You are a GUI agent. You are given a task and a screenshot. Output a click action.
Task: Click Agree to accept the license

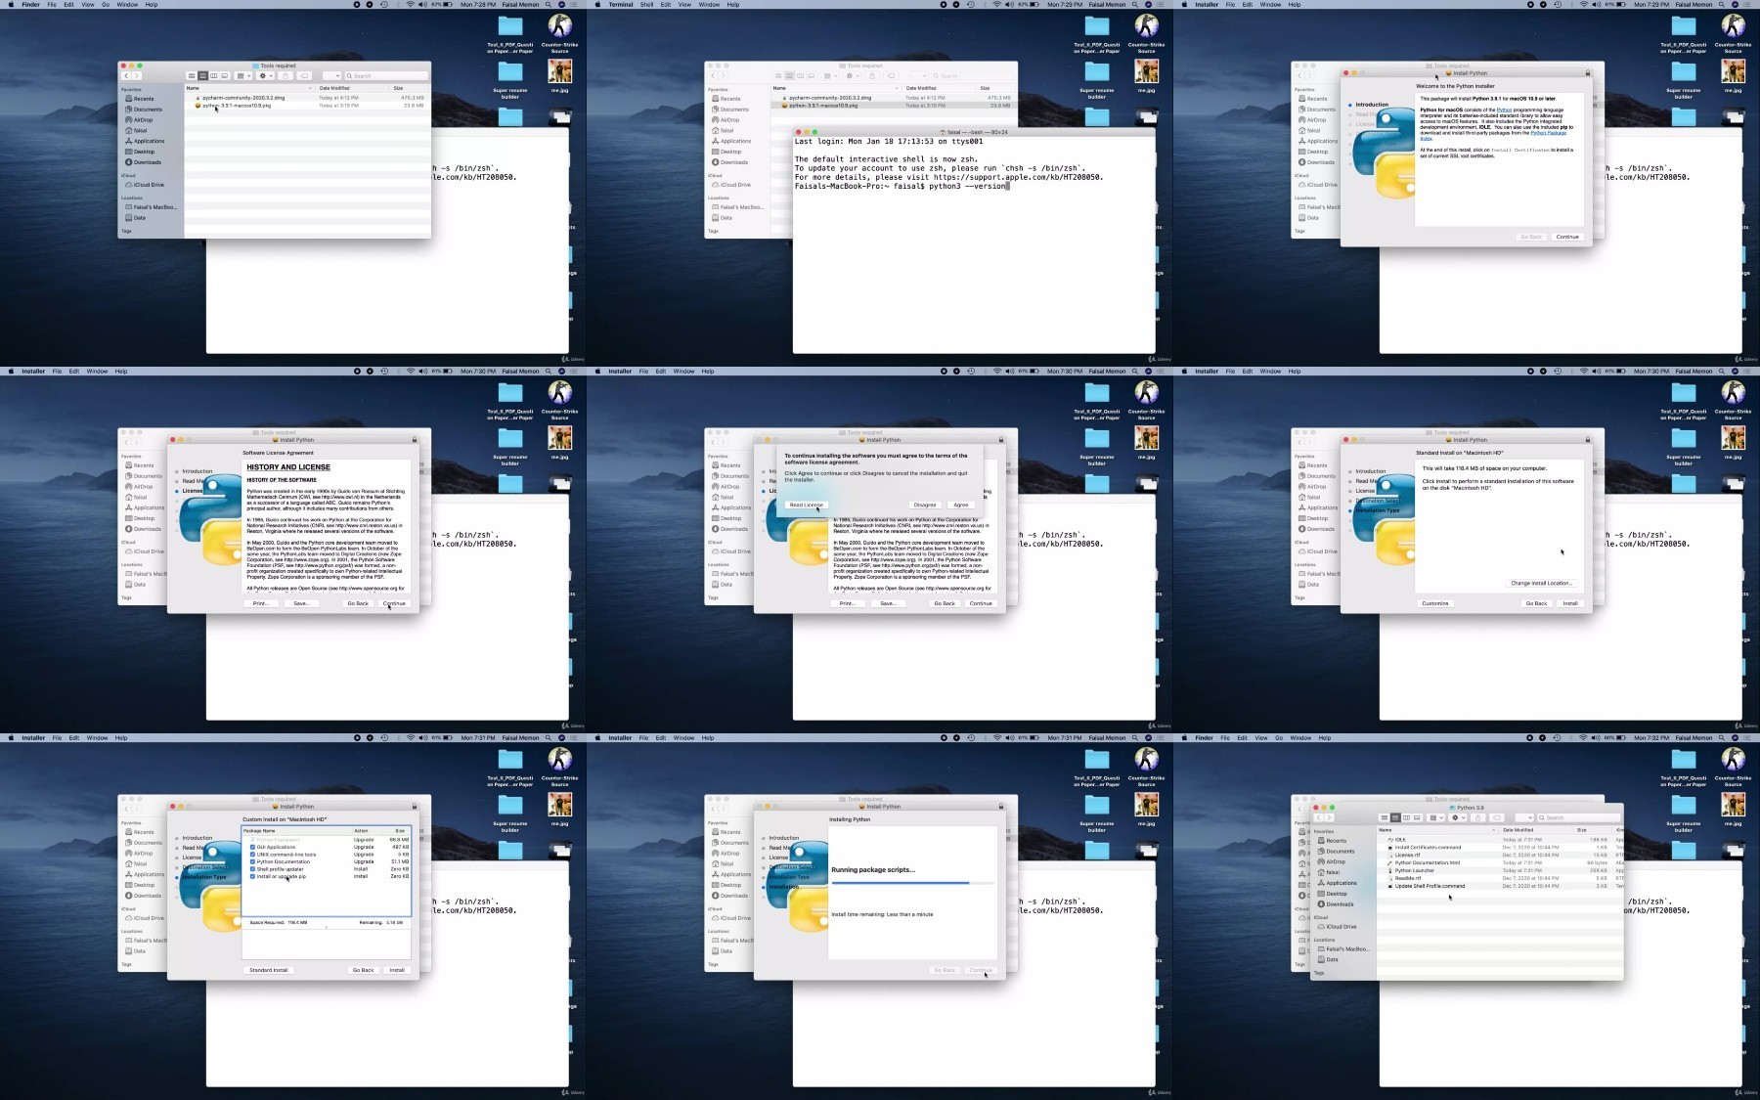pos(961,506)
